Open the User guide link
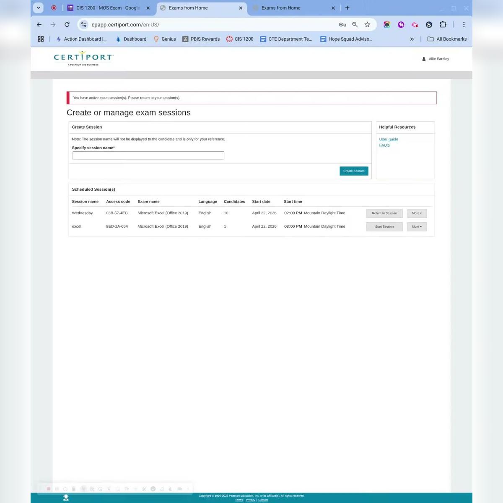The height and width of the screenshot is (503, 503). pyautogui.click(x=388, y=139)
